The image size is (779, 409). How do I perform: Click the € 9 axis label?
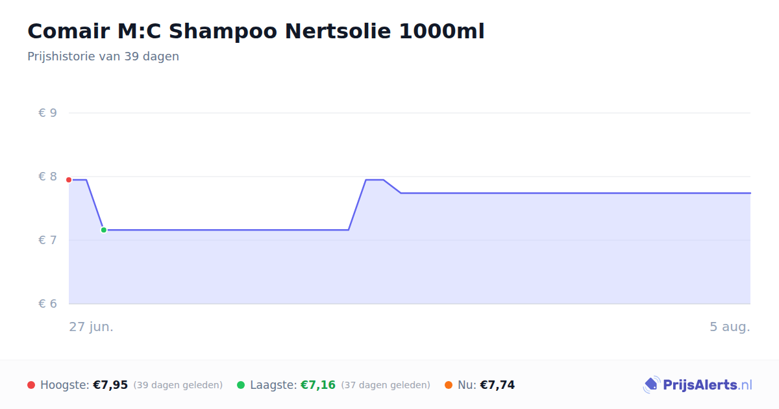(47, 113)
